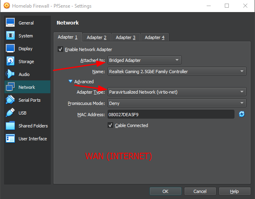Click the Cancel button
The height and width of the screenshot is (199, 255).
[x=200, y=191]
